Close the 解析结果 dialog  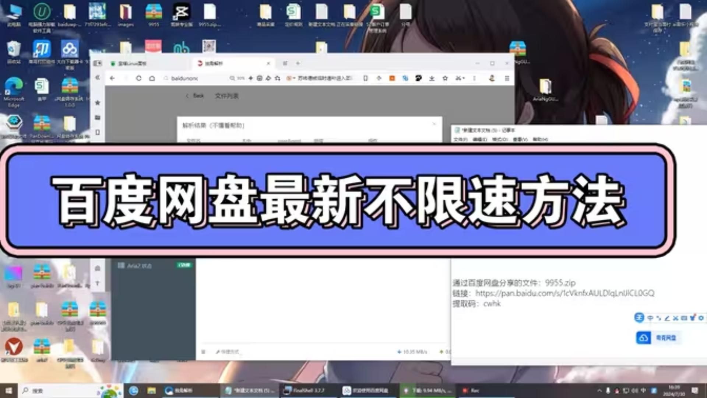tap(434, 124)
